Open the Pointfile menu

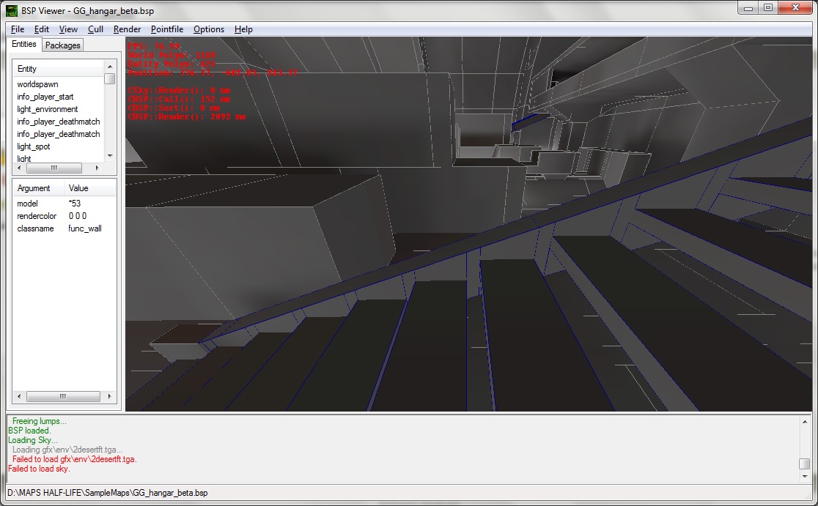click(167, 29)
